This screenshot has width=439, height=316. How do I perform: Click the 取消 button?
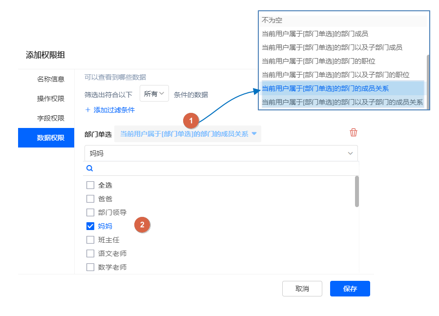pyautogui.click(x=302, y=289)
